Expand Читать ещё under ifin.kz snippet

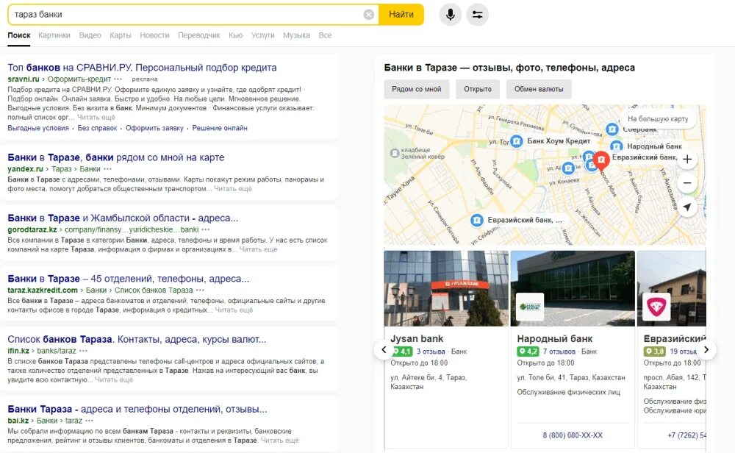coord(114,379)
